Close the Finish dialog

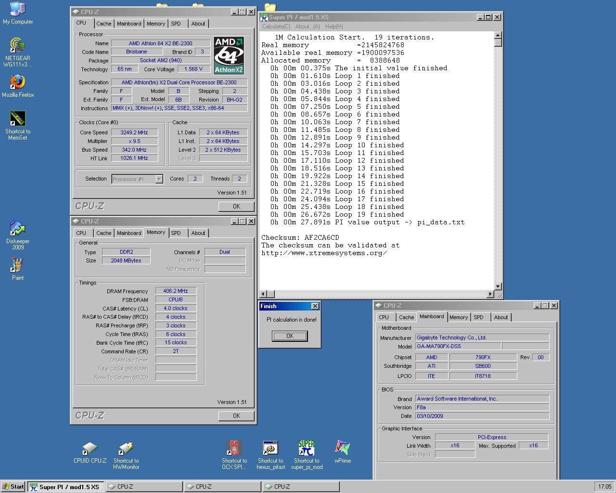pyautogui.click(x=315, y=306)
